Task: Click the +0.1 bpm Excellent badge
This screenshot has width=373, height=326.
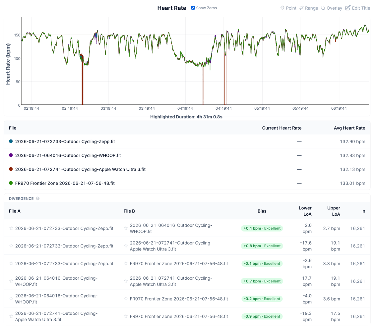Action: click(262, 228)
